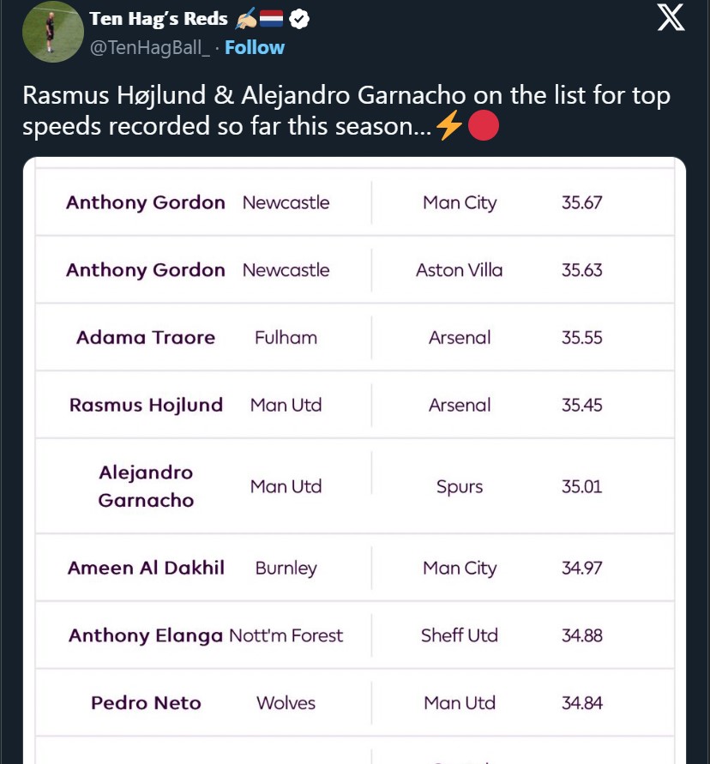Click the Adama Traore name

pyautogui.click(x=146, y=337)
